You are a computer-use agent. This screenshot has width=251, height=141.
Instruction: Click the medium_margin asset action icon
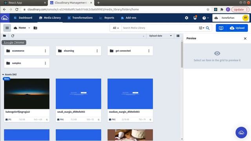click(150, 119)
